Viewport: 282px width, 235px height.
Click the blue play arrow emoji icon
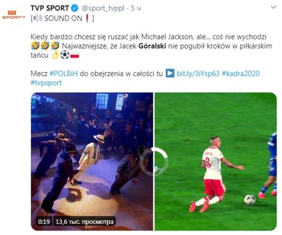(170, 73)
